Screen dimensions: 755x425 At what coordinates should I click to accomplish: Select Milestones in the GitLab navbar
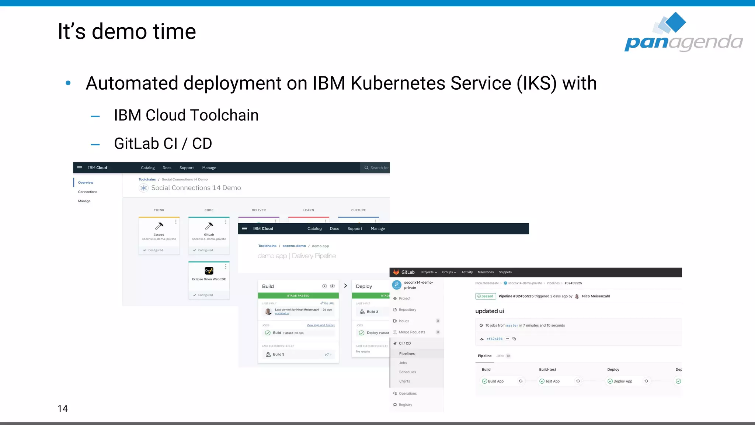click(486, 272)
